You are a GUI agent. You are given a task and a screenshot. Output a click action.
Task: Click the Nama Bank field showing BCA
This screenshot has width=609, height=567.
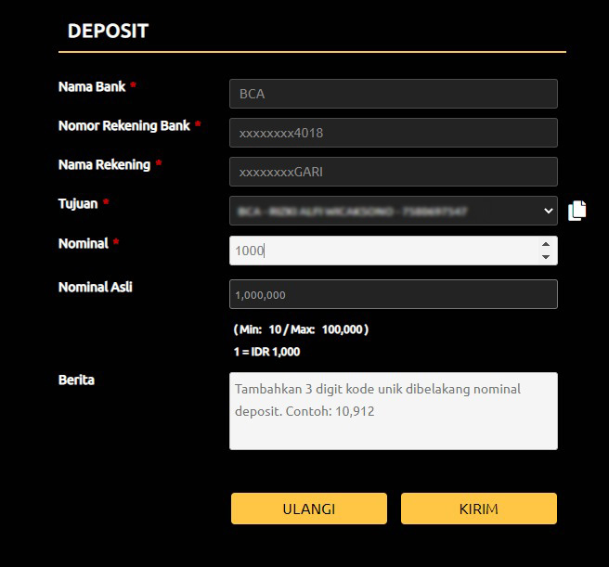(393, 94)
